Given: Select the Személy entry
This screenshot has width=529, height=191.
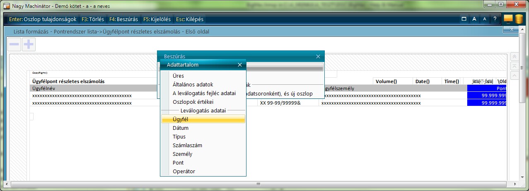Looking at the screenshot, I should [203, 154].
